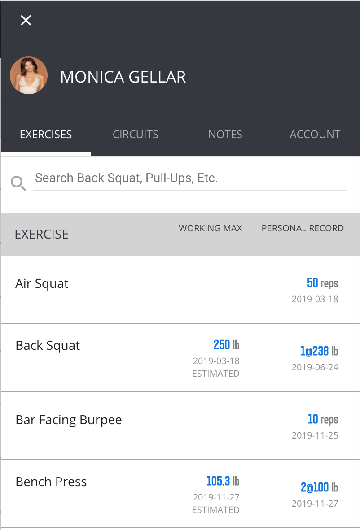Image resolution: width=360 pixels, height=530 pixels.
Task: Open Monica Gellar's profile photo
Action: [x=29, y=75]
